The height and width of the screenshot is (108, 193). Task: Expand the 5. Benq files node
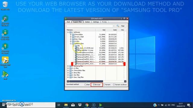coord(68,73)
